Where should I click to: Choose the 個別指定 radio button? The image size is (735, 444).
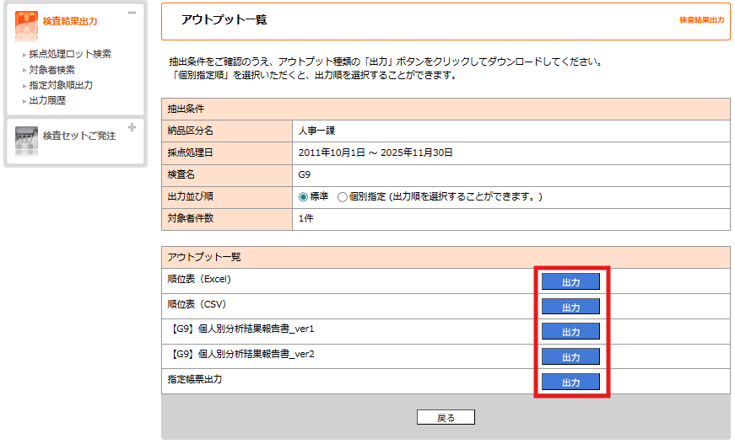342,196
